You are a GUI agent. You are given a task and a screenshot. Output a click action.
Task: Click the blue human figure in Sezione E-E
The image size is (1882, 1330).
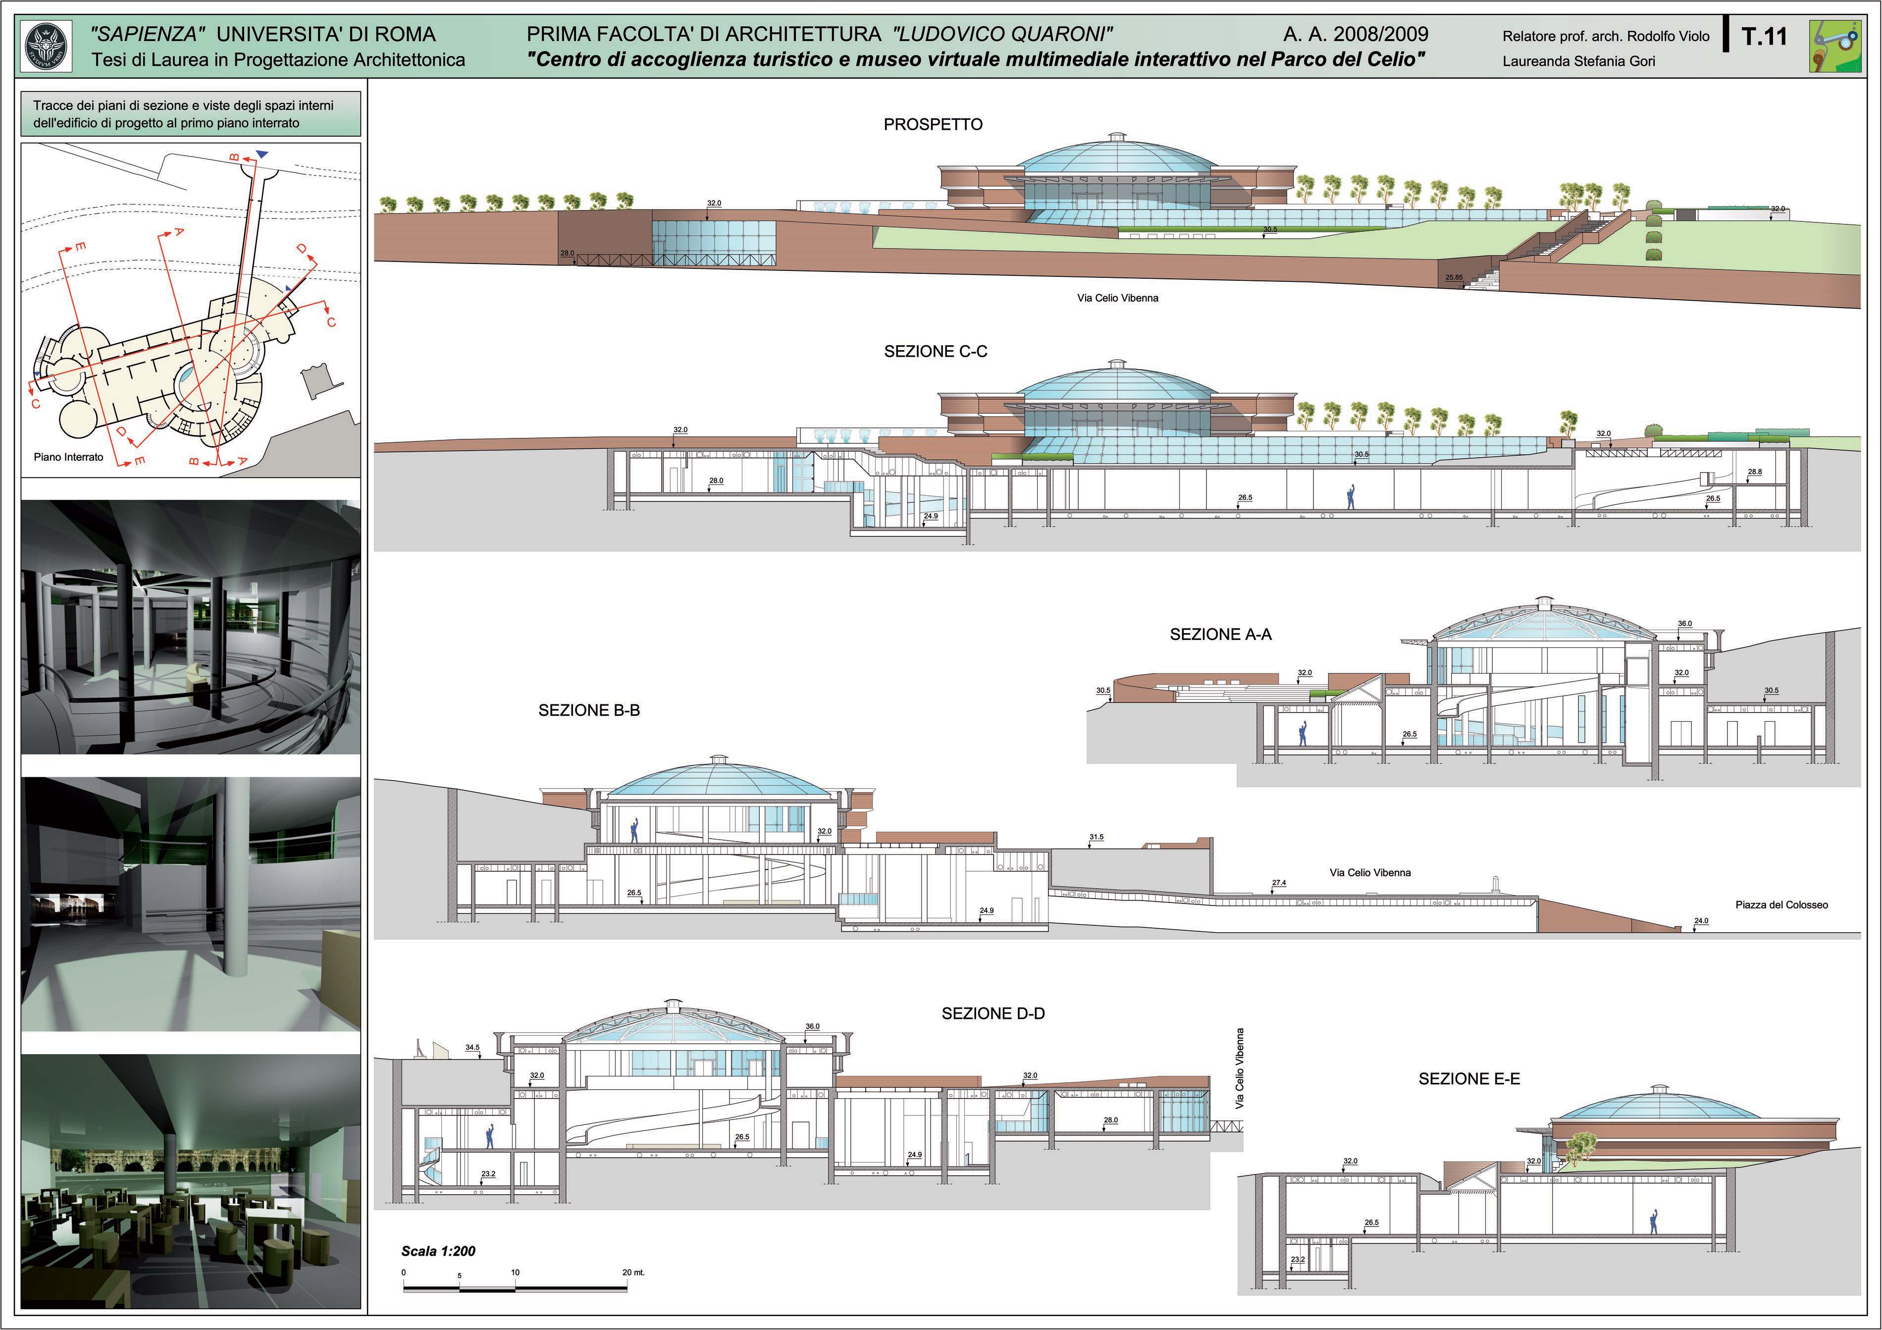[x=1653, y=1223]
